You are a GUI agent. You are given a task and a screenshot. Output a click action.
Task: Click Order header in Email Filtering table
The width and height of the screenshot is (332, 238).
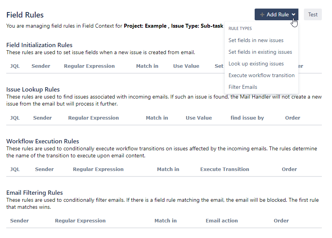coord(281,221)
